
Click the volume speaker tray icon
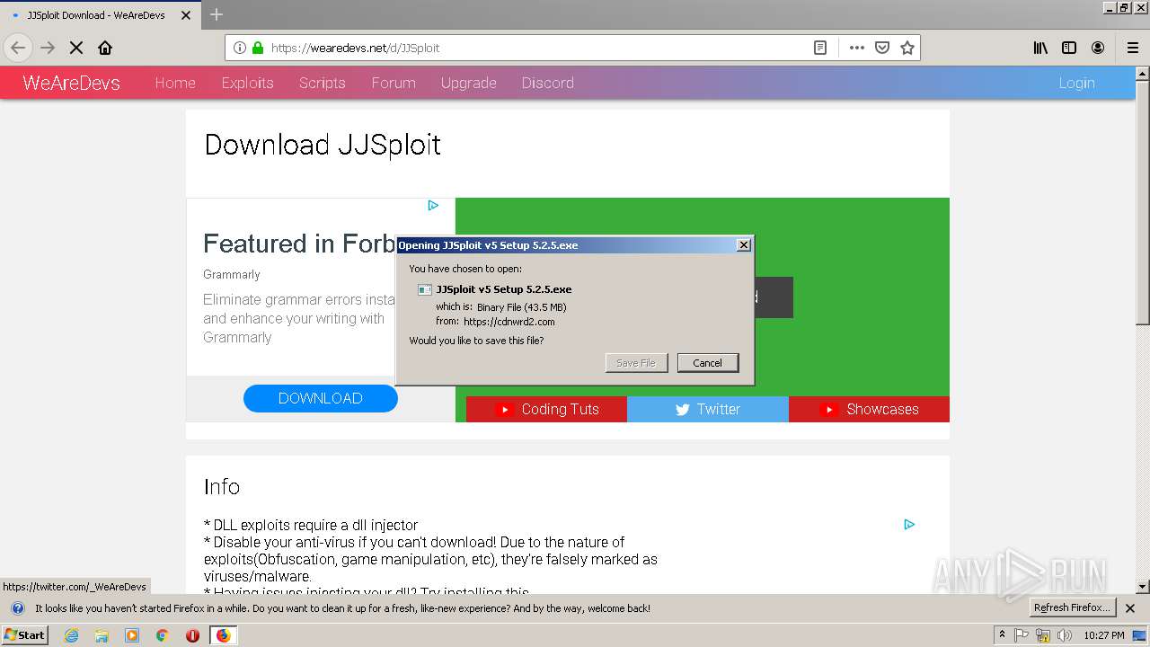coord(1065,635)
